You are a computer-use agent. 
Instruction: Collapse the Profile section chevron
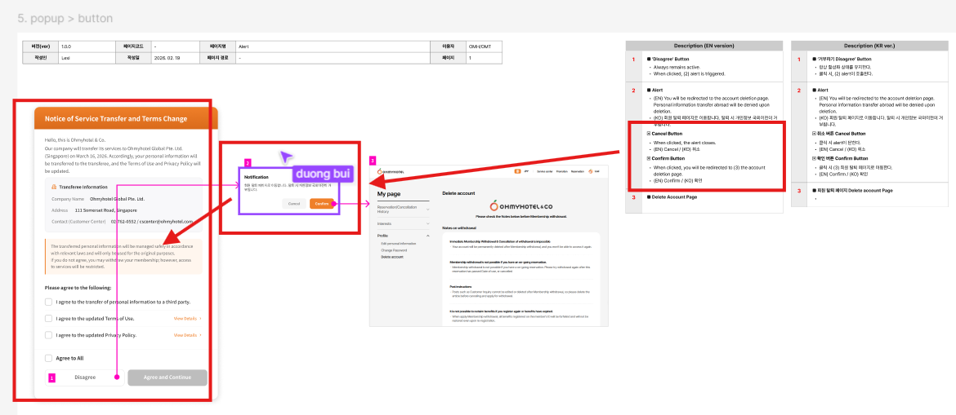[427, 236]
